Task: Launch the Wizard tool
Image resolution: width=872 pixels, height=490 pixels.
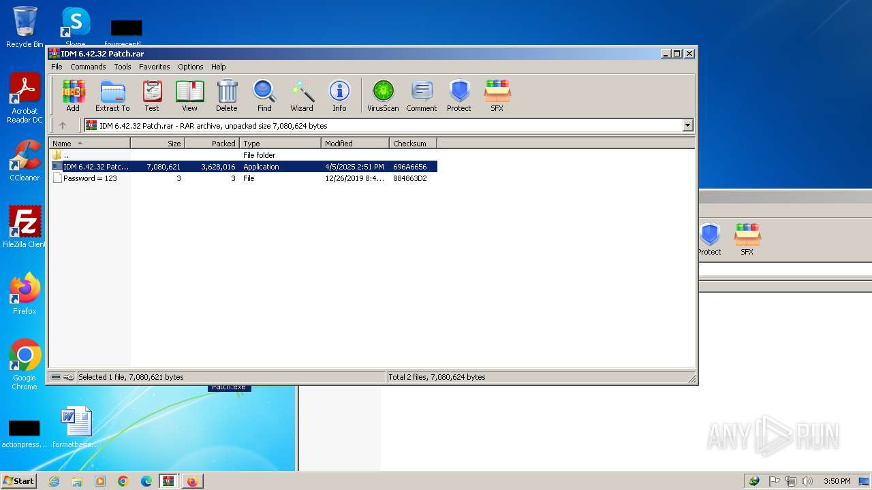Action: [x=302, y=95]
